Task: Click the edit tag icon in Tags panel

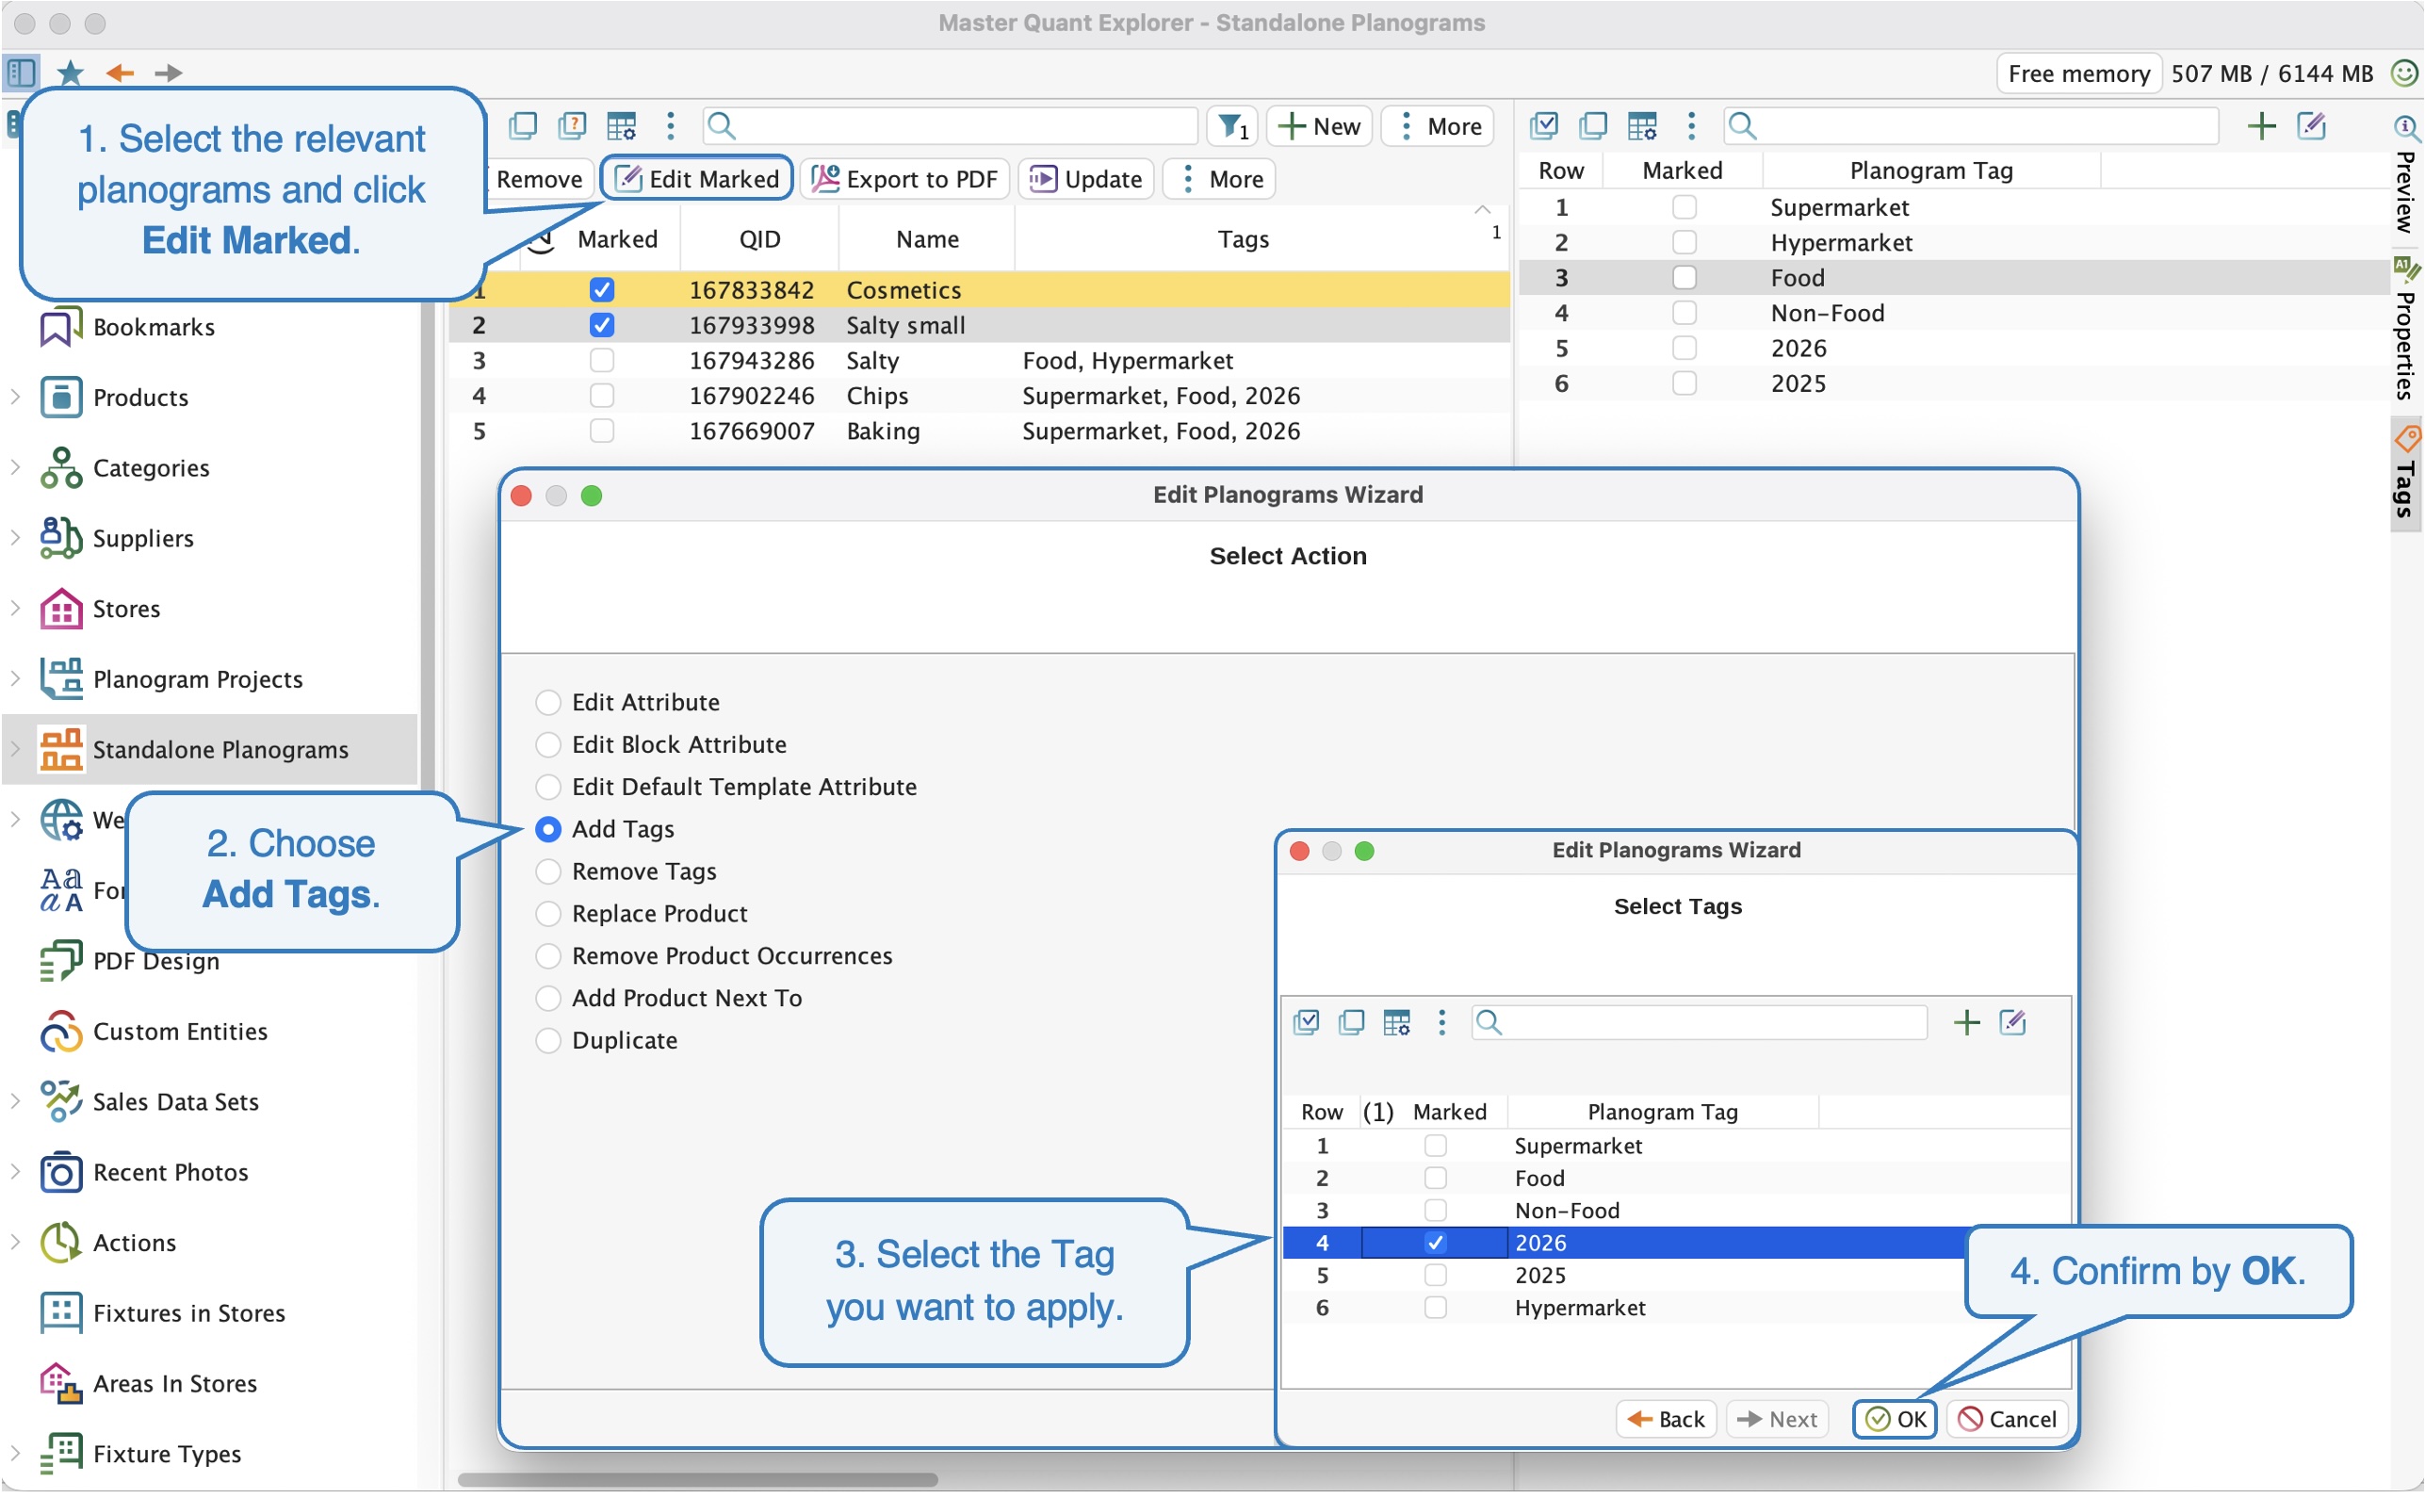Action: (2311, 126)
